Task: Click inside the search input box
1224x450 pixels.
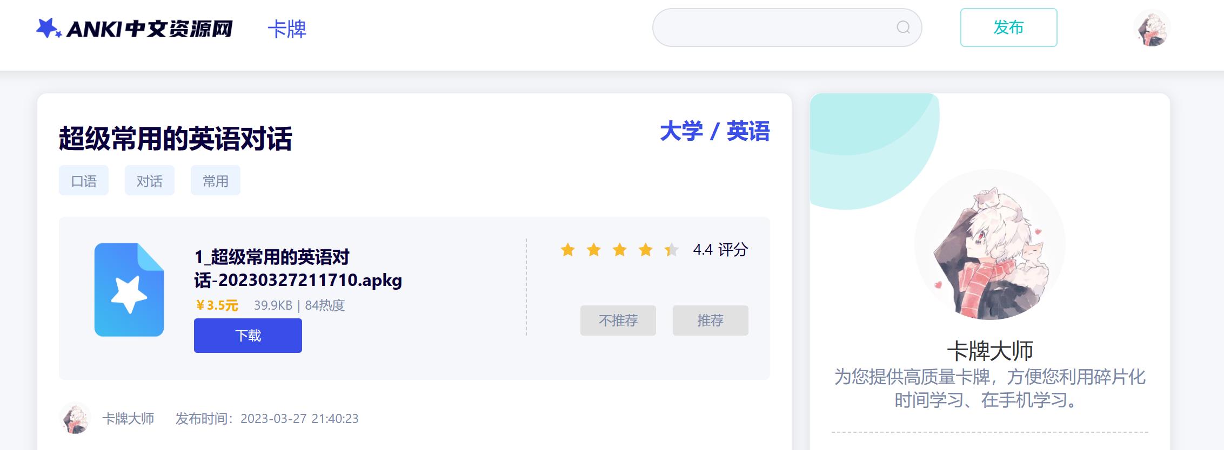Action: pyautogui.click(x=757, y=27)
